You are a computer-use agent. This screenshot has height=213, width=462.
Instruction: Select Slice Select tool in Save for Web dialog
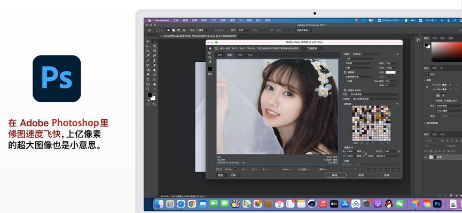(210, 53)
